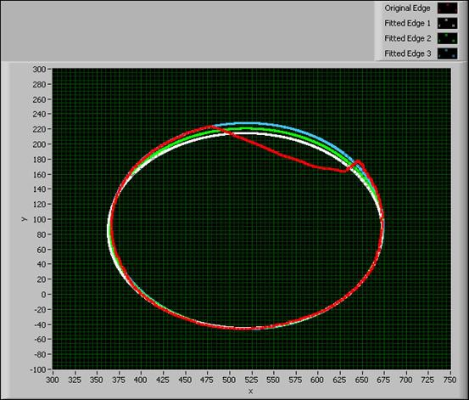Click the 0 tick label on the y axis

point(43,295)
